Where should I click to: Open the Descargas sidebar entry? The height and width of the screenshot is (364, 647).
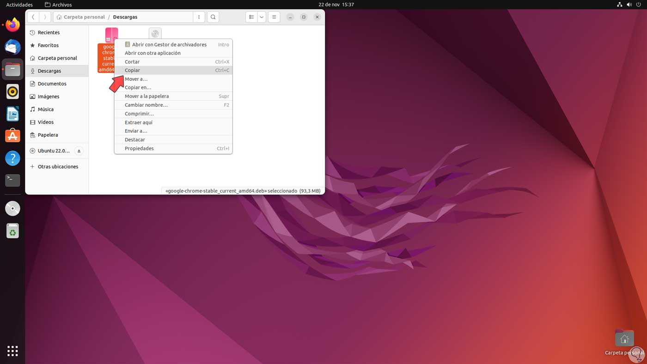[x=51, y=71]
